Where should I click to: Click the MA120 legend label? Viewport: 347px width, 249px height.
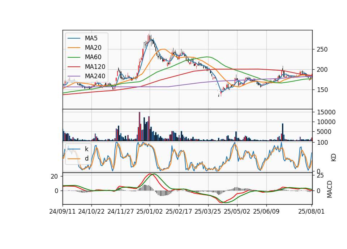95,67
